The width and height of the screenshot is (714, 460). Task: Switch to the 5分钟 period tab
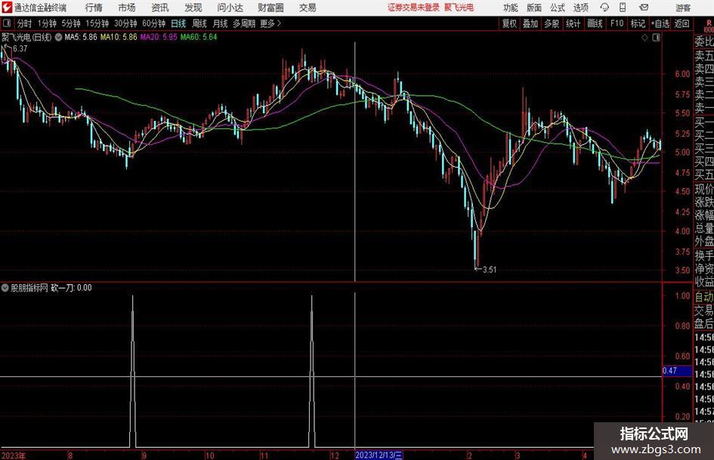point(71,23)
